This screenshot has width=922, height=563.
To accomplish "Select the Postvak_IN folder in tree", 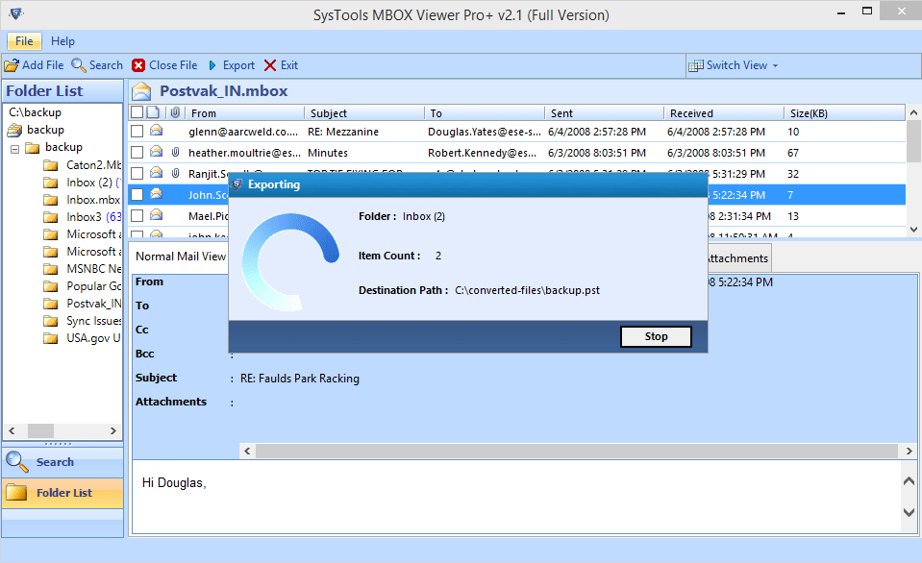I will point(93,304).
